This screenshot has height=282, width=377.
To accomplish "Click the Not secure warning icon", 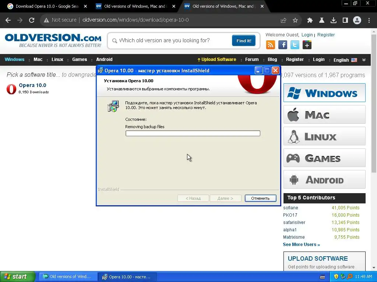I will click(46, 20).
